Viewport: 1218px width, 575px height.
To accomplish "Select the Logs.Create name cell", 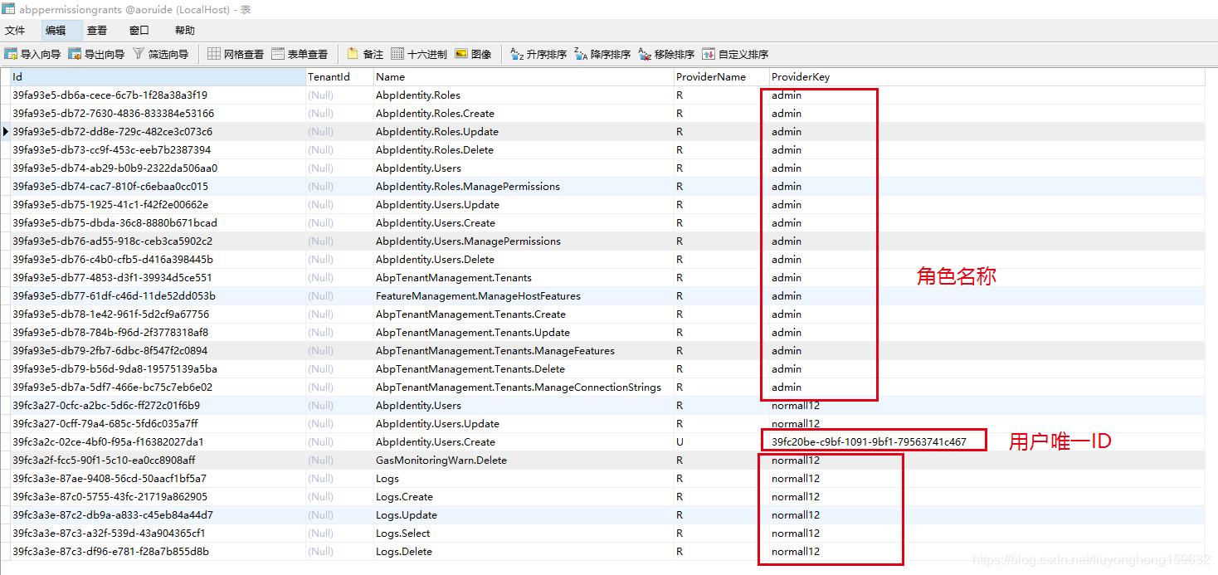I will coord(524,496).
